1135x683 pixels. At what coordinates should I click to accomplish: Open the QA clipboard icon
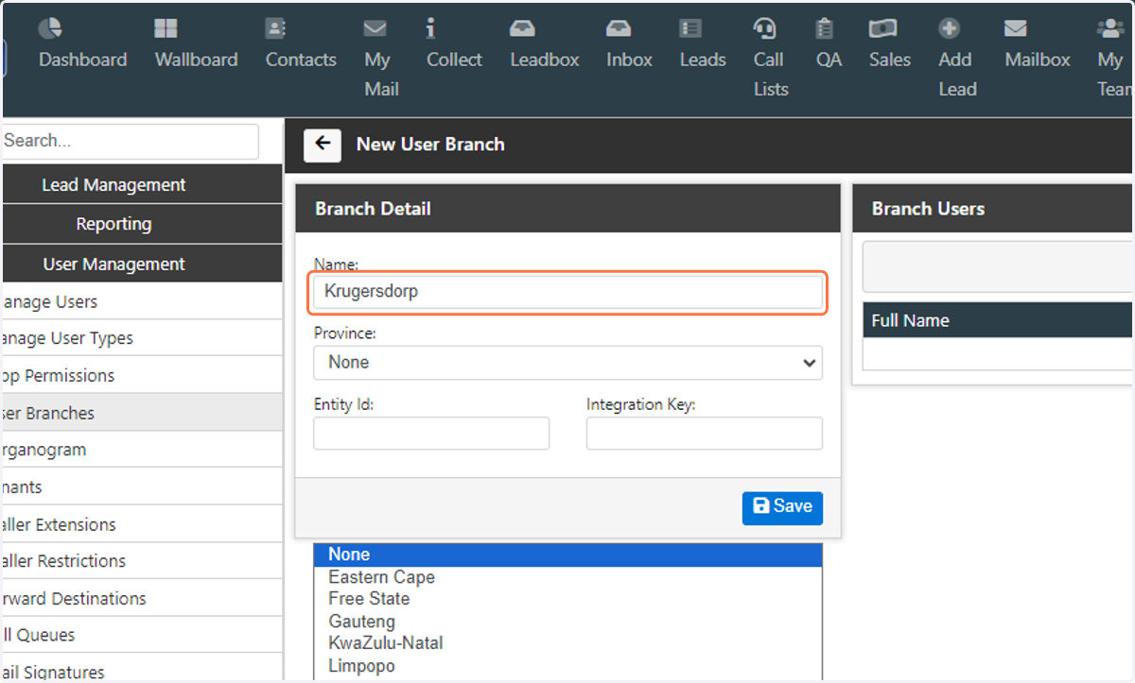click(x=825, y=28)
